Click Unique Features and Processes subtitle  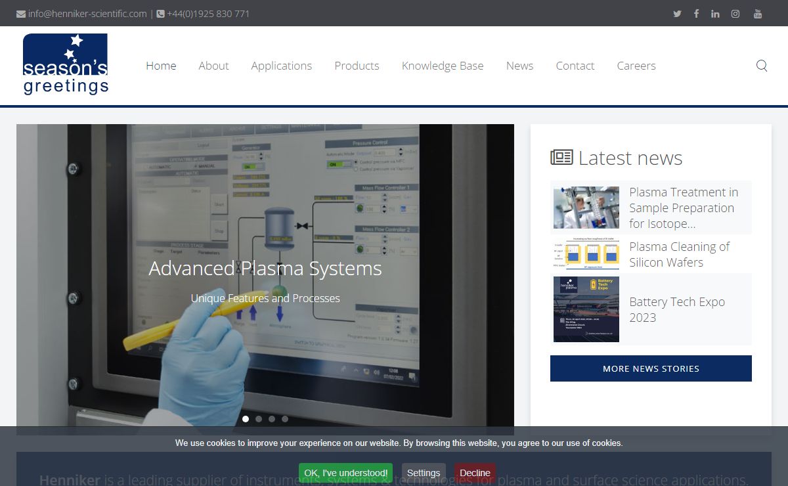(x=265, y=298)
